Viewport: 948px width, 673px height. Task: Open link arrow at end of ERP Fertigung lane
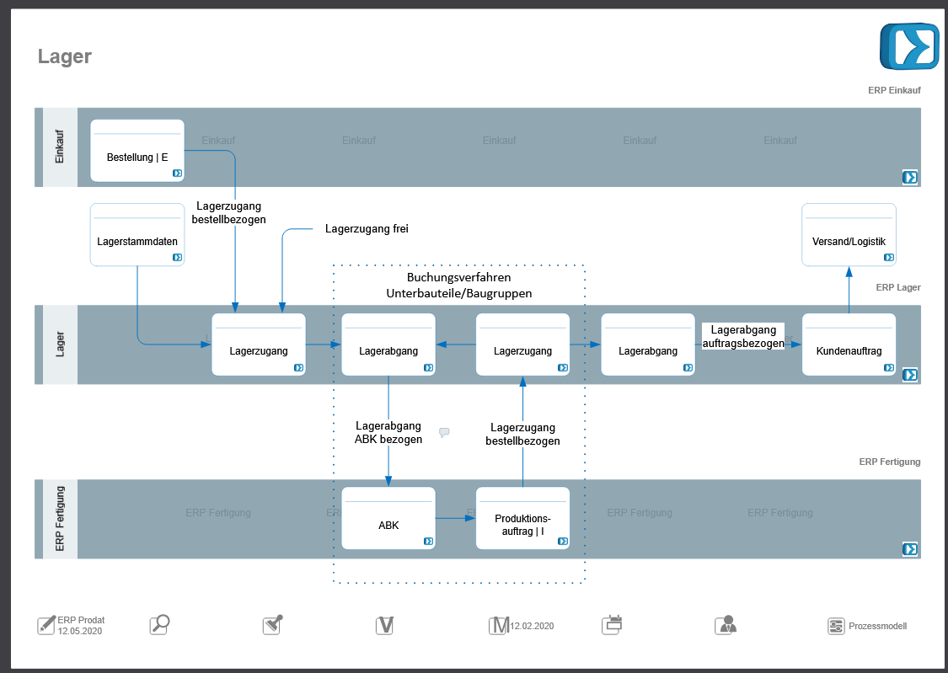pos(909,549)
